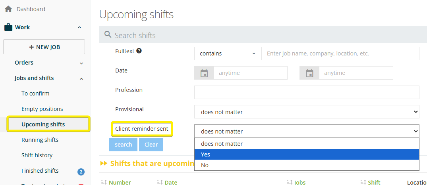Collapse the Jobs and shifts submenu
This screenshot has height=185, width=427.
click(x=81, y=78)
